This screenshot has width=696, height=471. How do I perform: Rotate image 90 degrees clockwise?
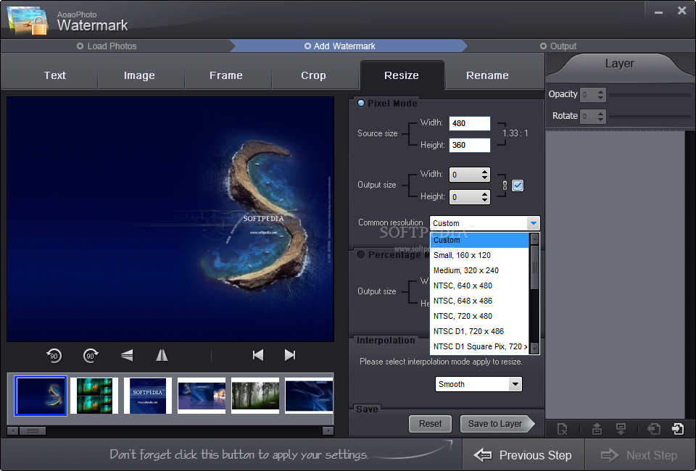click(x=91, y=355)
